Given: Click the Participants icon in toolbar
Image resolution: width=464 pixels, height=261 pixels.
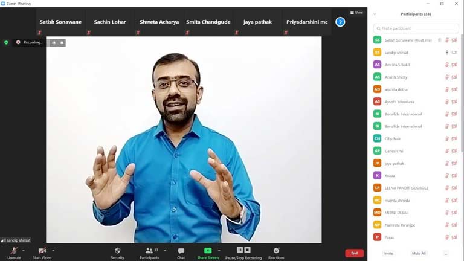Looking at the screenshot, I should click(148, 250).
